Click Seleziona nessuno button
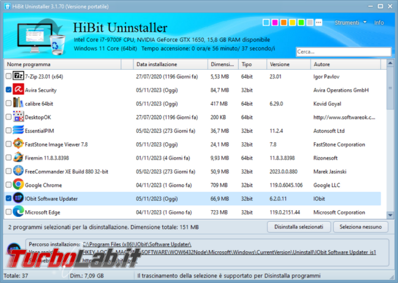Screen dimensions: 398x283 [x=361, y=227]
